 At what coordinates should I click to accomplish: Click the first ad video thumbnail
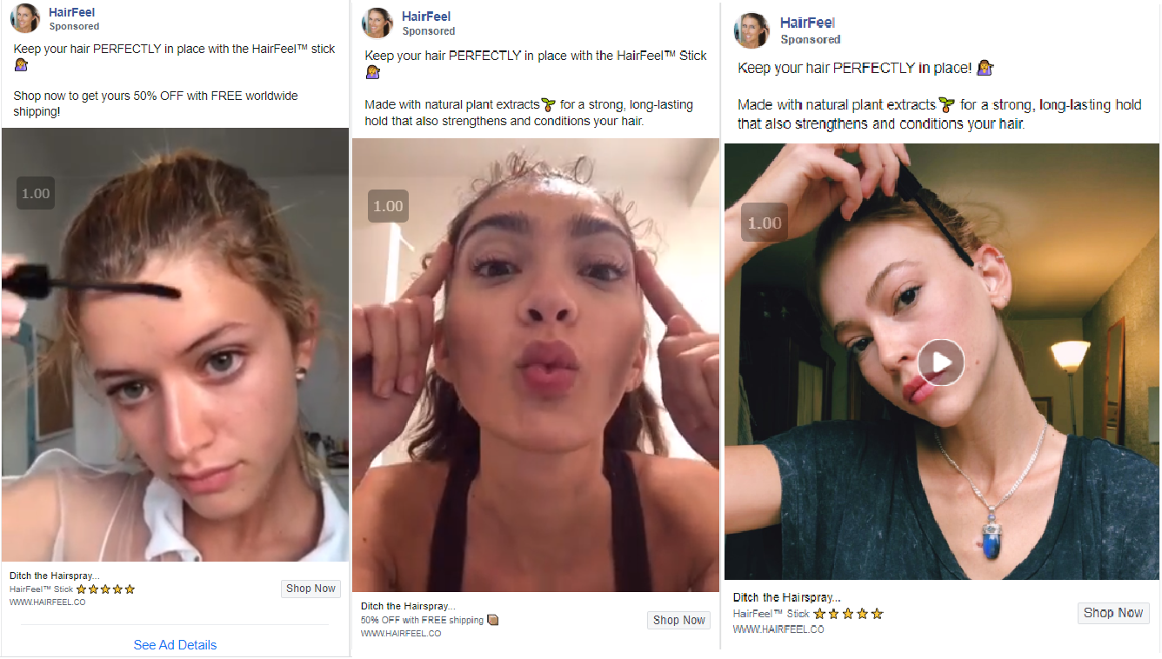(175, 344)
